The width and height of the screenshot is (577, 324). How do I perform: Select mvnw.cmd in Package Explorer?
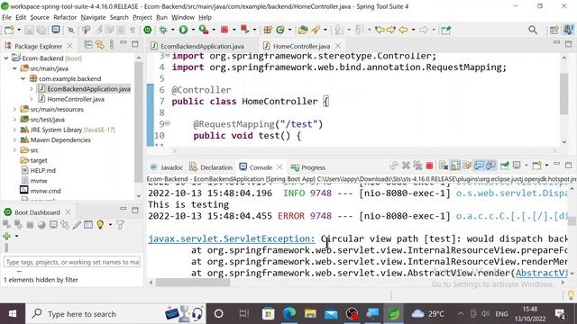(45, 191)
